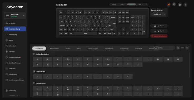Toggle the sun brightness theme icon
The width and height of the screenshot is (194, 100).
point(186,4)
